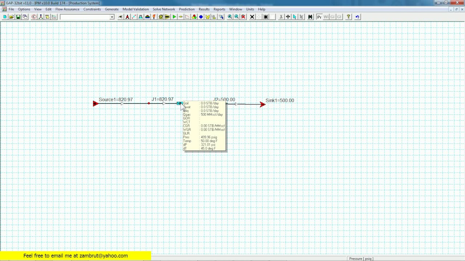Click the green play arrow icon
Viewport: 465px width, 261px height.
point(174,17)
